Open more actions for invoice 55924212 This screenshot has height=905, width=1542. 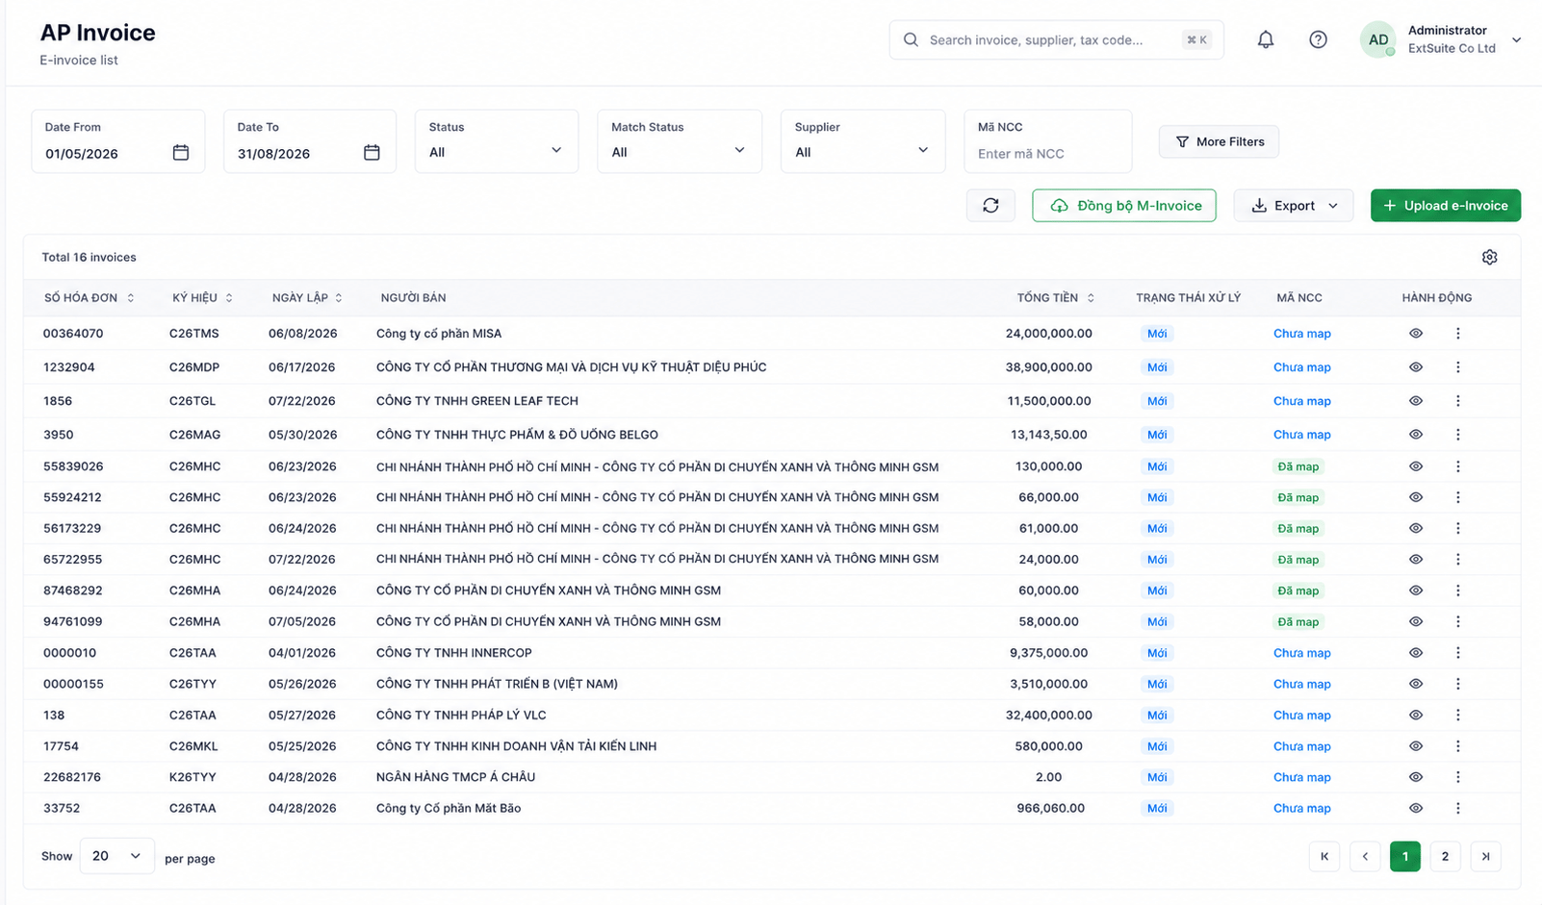[x=1457, y=497]
